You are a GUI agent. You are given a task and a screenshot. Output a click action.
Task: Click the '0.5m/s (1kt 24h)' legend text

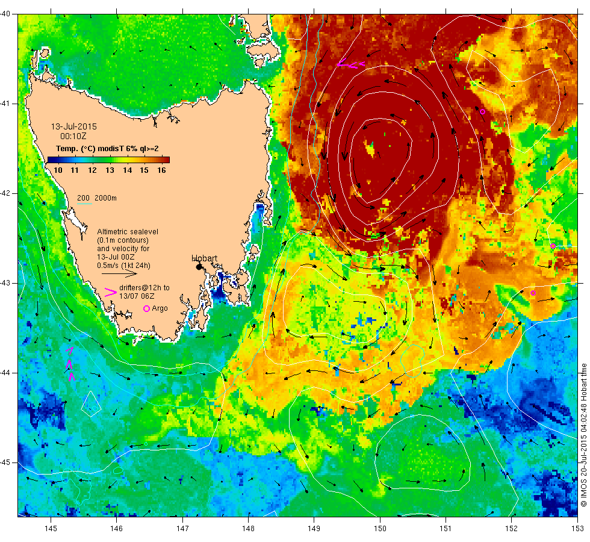123,266
